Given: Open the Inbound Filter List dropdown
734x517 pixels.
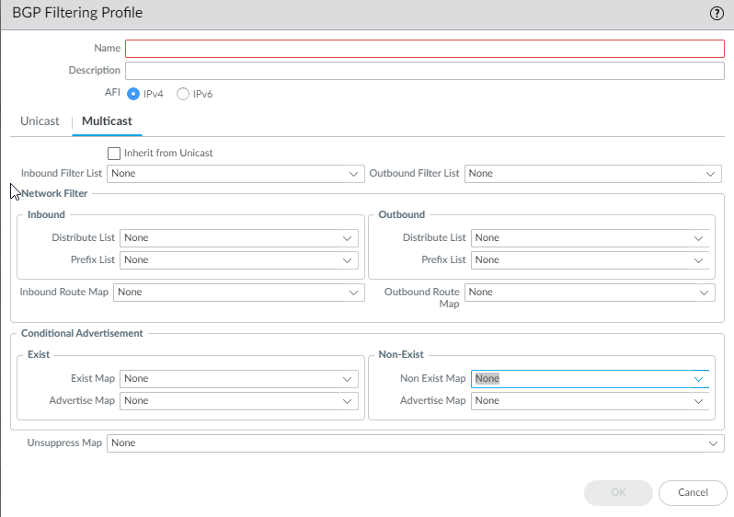Looking at the screenshot, I should coord(235,173).
